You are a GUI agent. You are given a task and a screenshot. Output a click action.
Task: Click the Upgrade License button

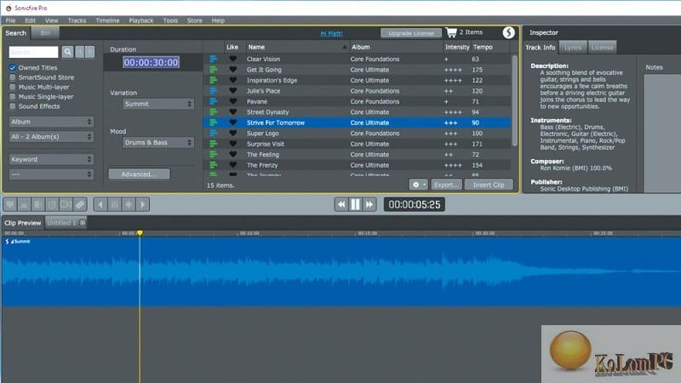pyautogui.click(x=411, y=33)
